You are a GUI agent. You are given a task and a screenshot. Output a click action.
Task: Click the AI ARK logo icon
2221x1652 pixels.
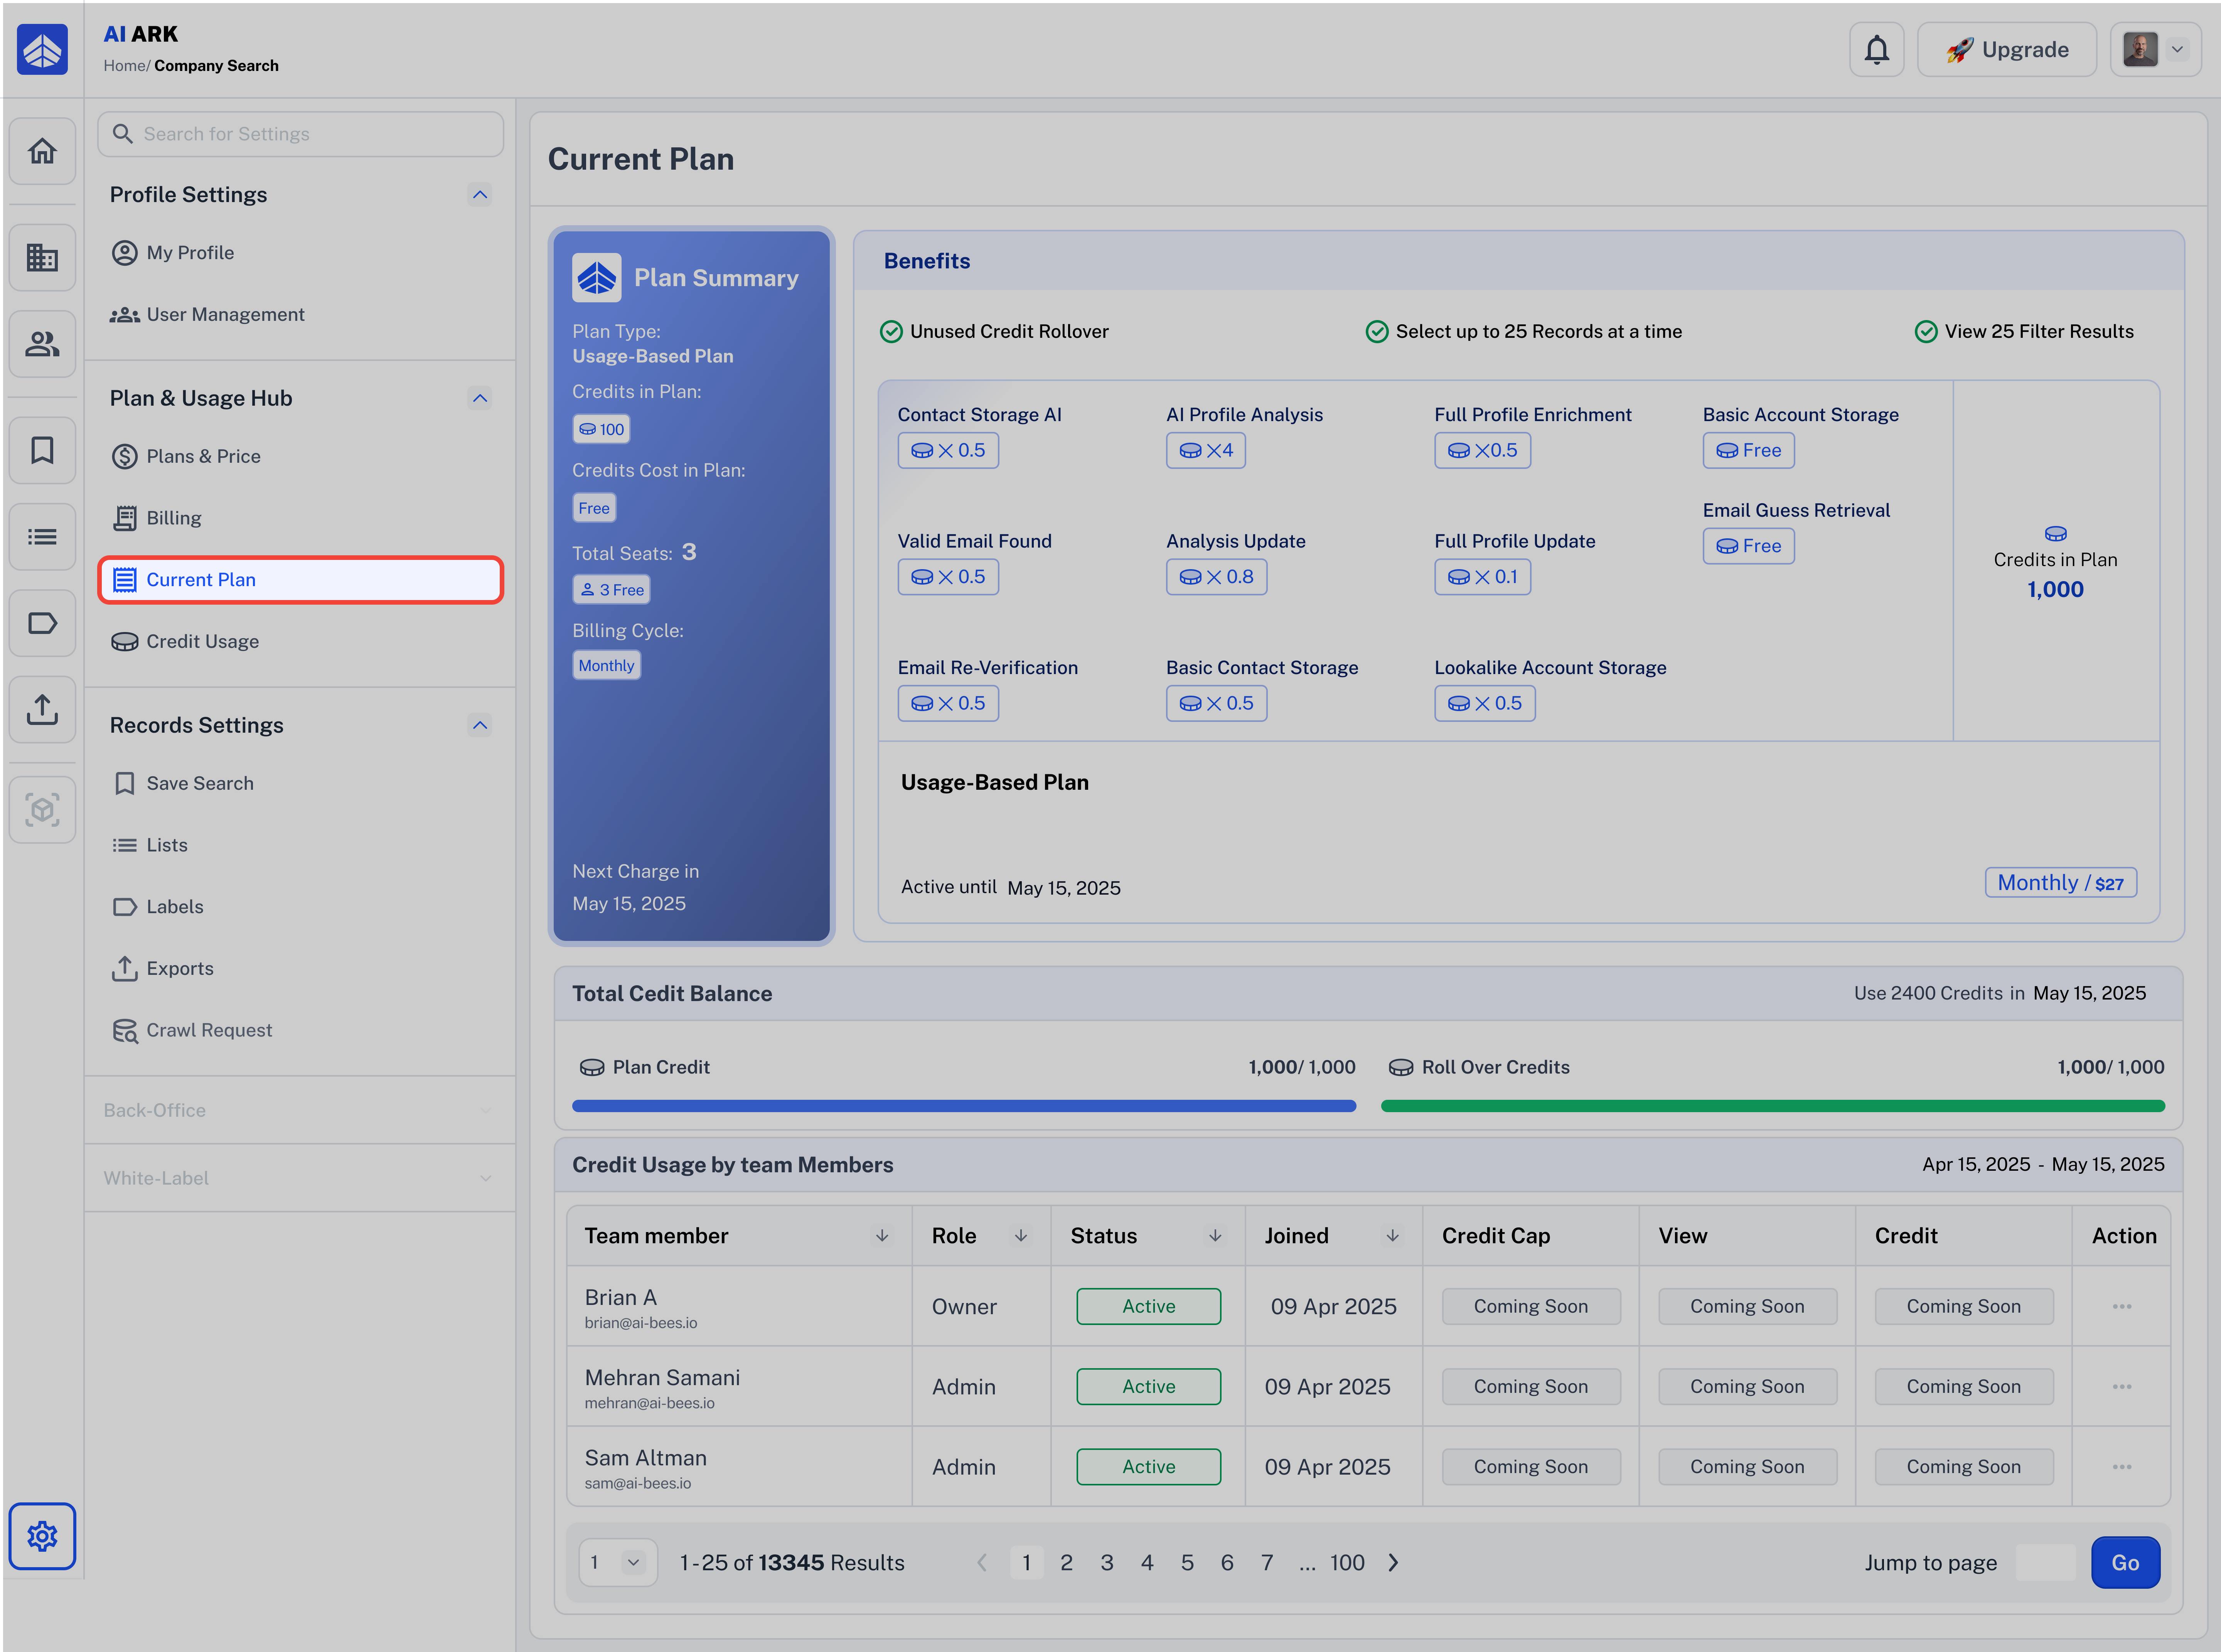click(x=42, y=49)
